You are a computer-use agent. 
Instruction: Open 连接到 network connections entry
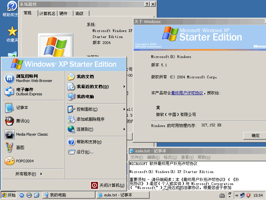click(x=96, y=129)
